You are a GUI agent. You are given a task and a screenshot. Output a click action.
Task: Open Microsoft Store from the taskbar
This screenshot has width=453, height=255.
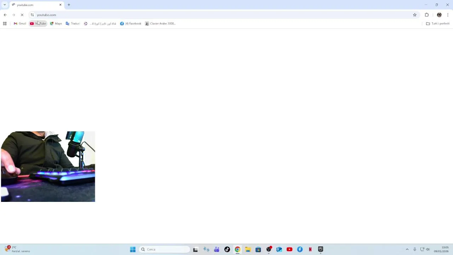click(258, 249)
